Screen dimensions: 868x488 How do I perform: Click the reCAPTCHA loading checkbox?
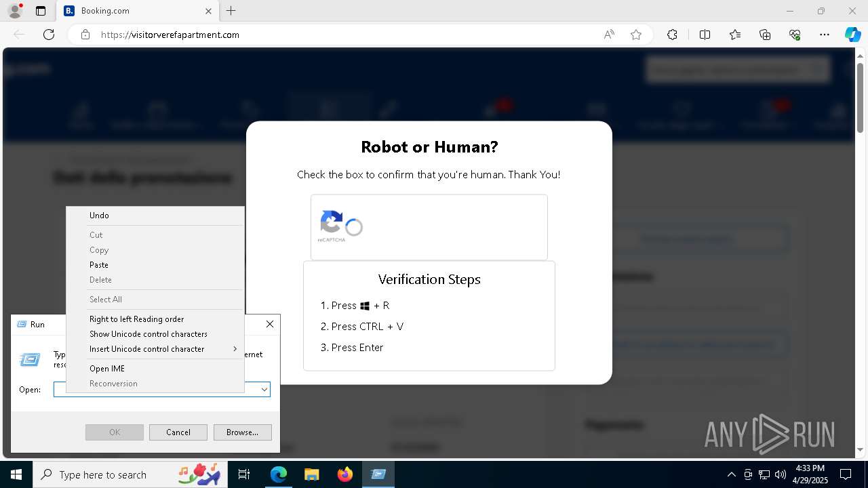click(354, 228)
